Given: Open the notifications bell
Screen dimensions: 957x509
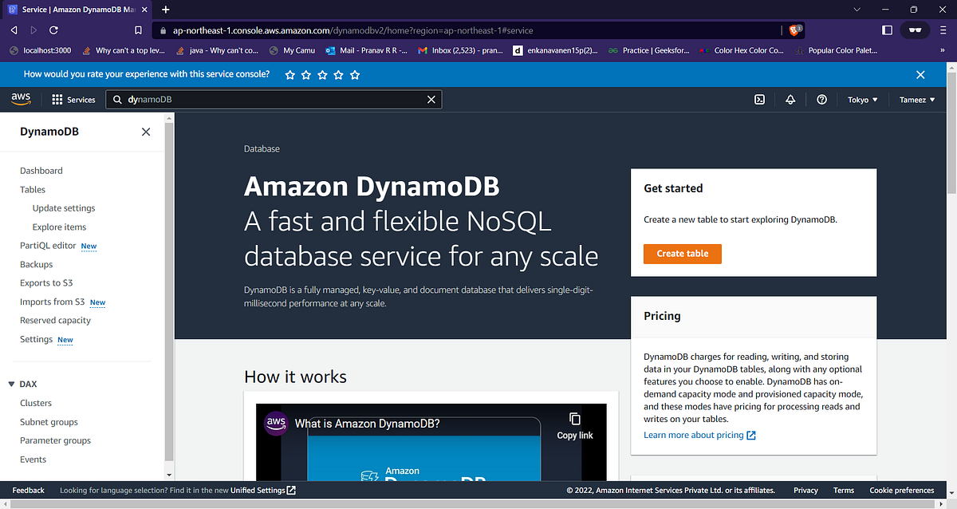Looking at the screenshot, I should [790, 99].
